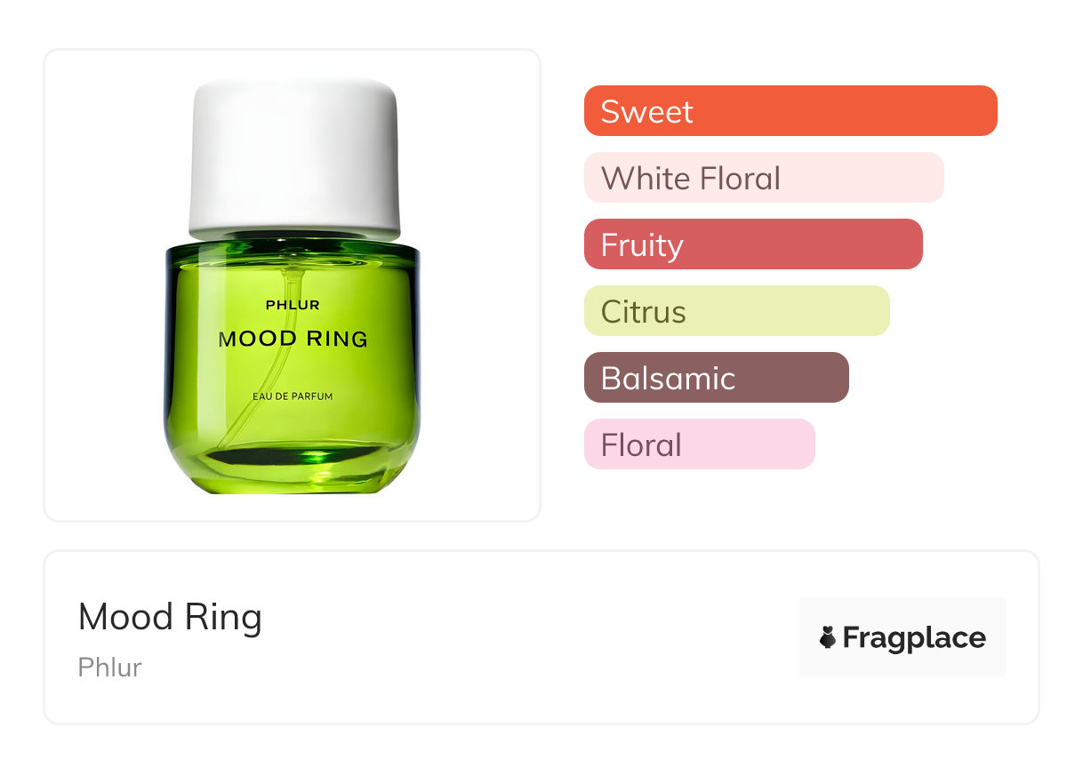Image resolution: width=1083 pixels, height=768 pixels.
Task: Click the PHLUR label on the bottle
Action: click(293, 305)
